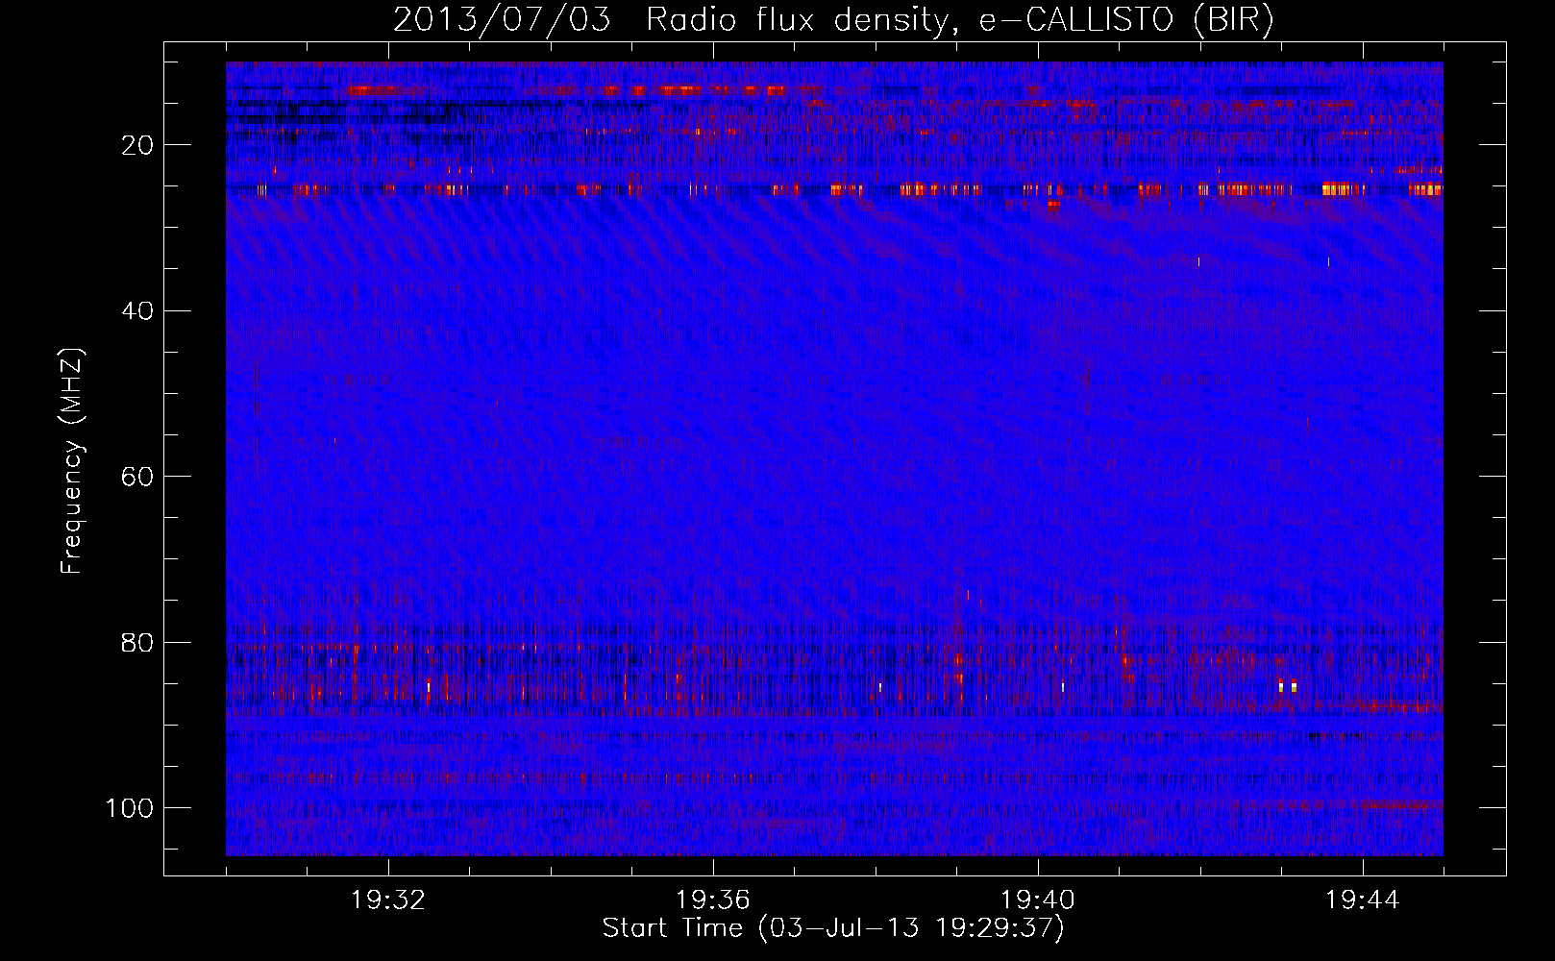Click the 40 frequency tick label

[138, 311]
